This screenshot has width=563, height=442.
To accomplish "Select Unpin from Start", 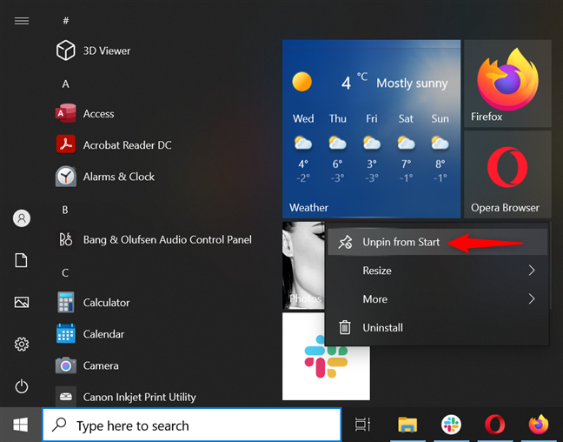I will point(438,242).
